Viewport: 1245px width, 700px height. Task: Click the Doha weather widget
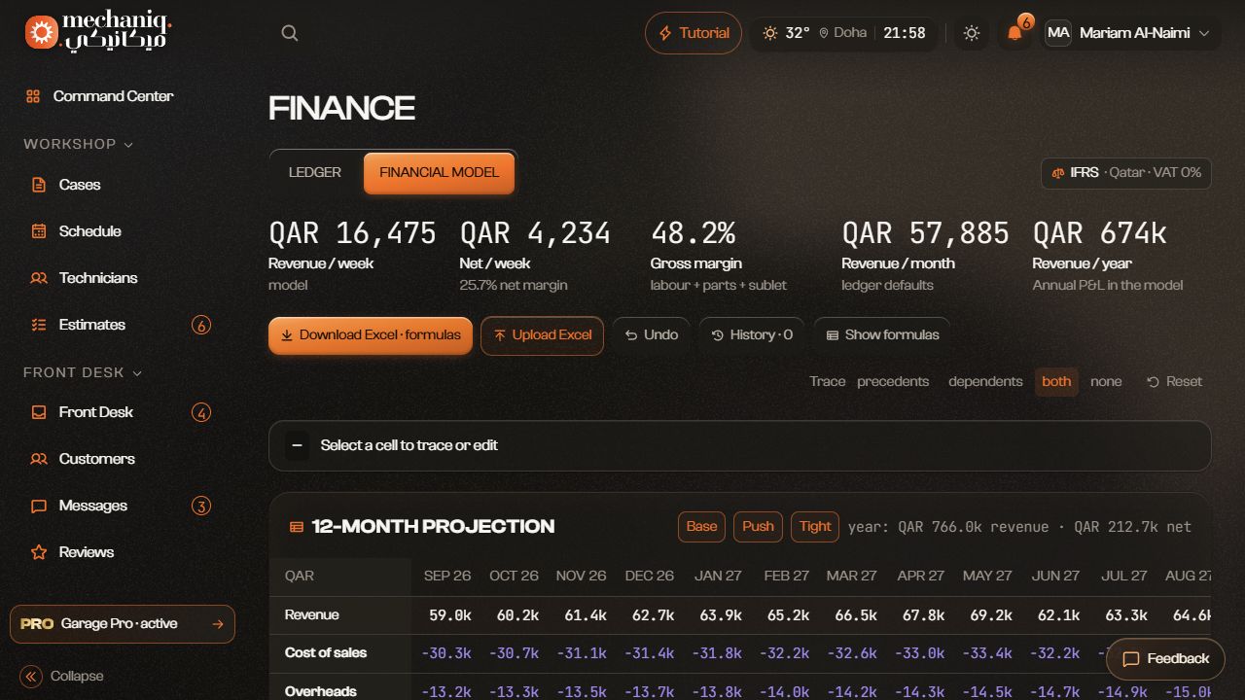pos(843,33)
